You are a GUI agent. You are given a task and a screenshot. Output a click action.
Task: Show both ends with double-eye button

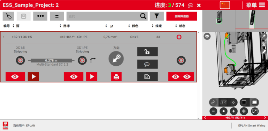(181, 77)
